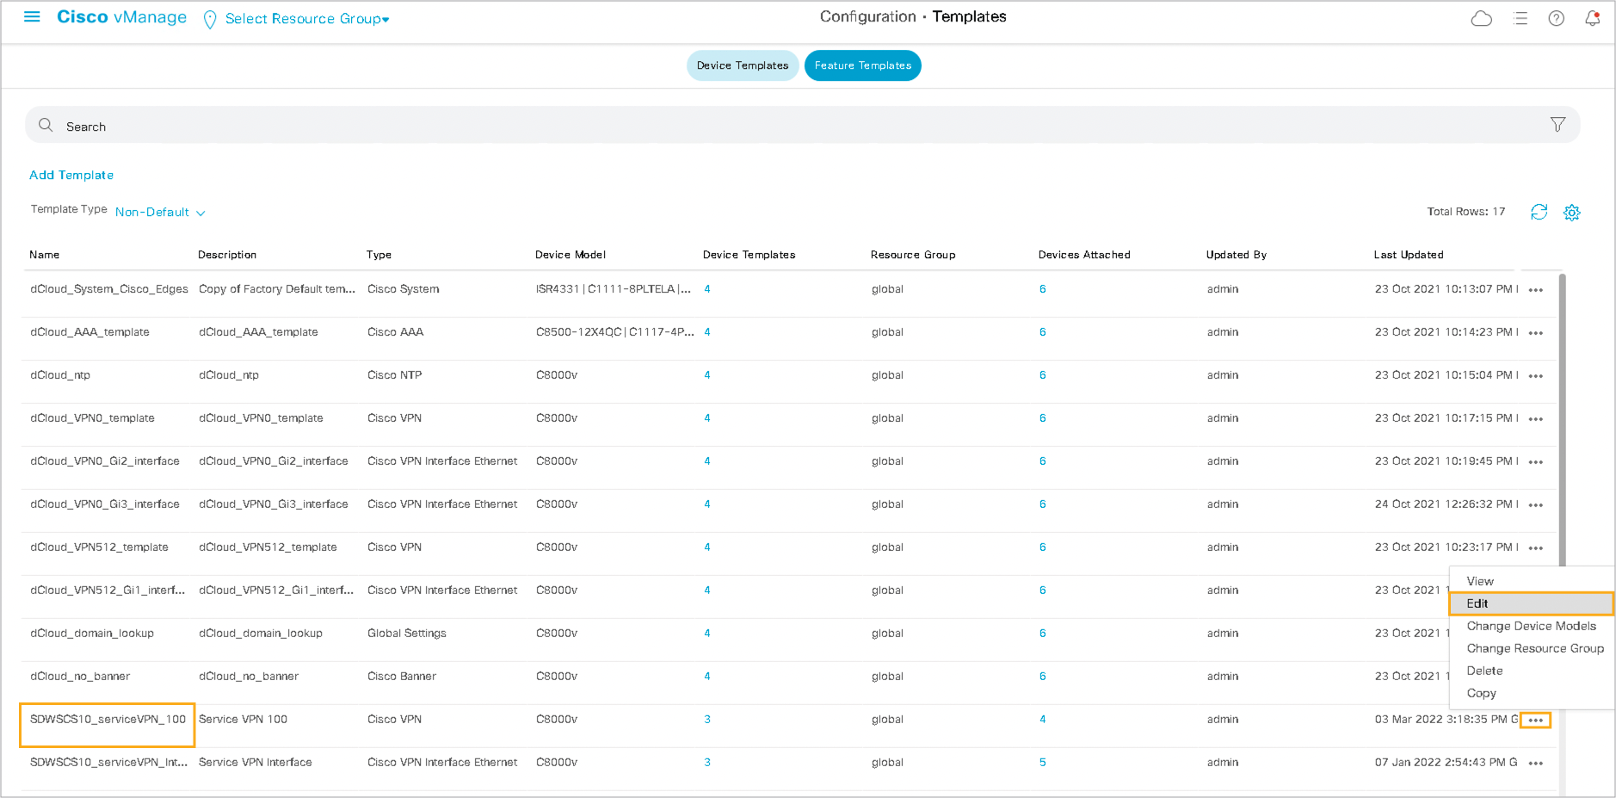1616x798 pixels.
Task: Click the search magnifier icon
Action: (x=46, y=126)
